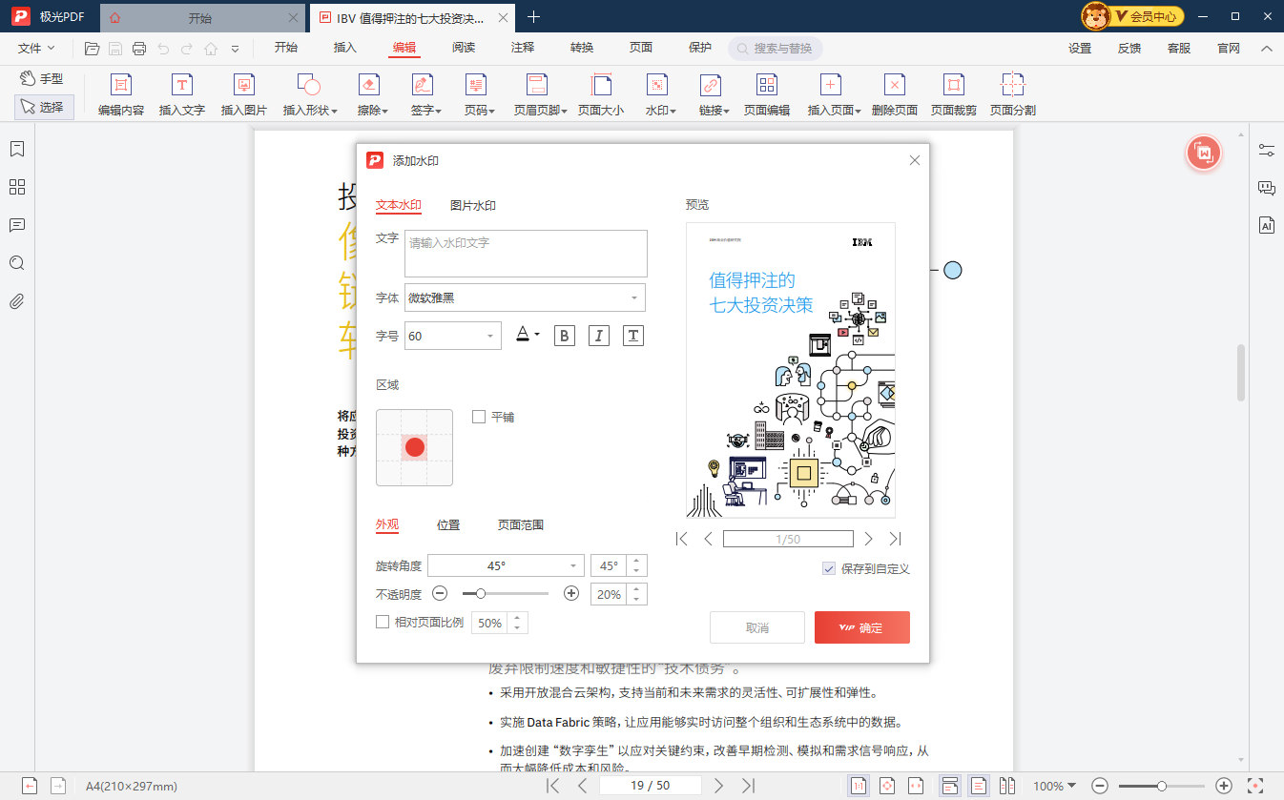1284x800 pixels.
Task: Switch to continuous scroll view in status bar
Action: click(949, 786)
